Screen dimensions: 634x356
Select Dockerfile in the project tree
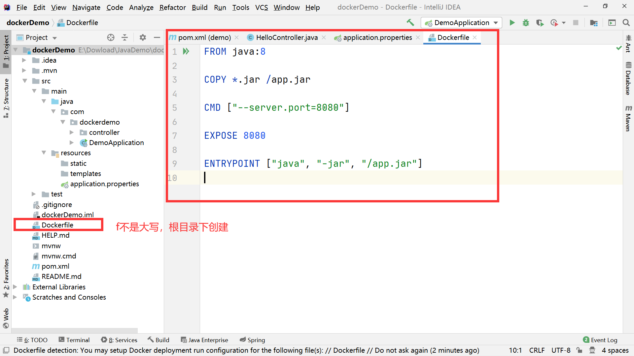(x=57, y=225)
